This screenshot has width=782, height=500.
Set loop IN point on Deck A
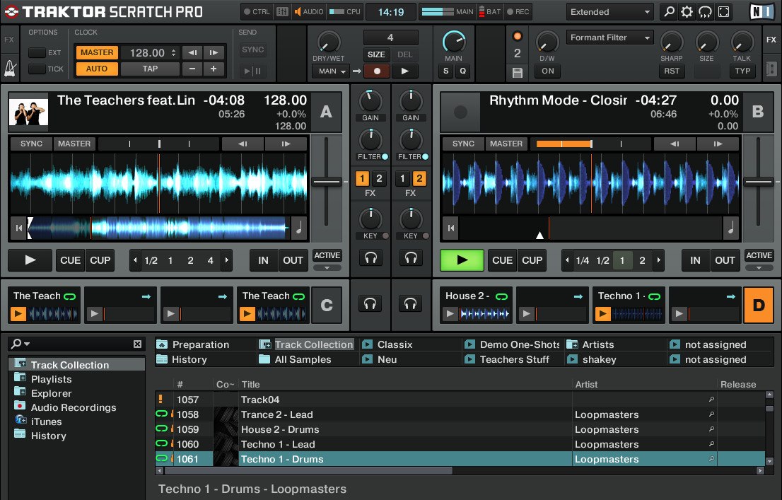[x=263, y=260]
